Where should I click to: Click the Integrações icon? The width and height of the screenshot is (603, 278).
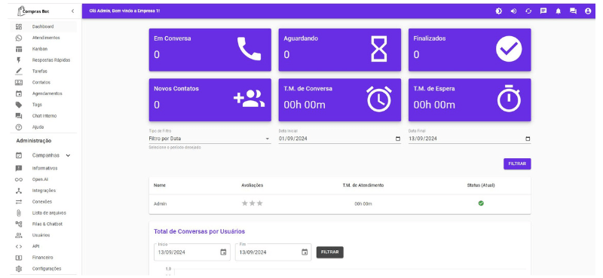(x=18, y=191)
